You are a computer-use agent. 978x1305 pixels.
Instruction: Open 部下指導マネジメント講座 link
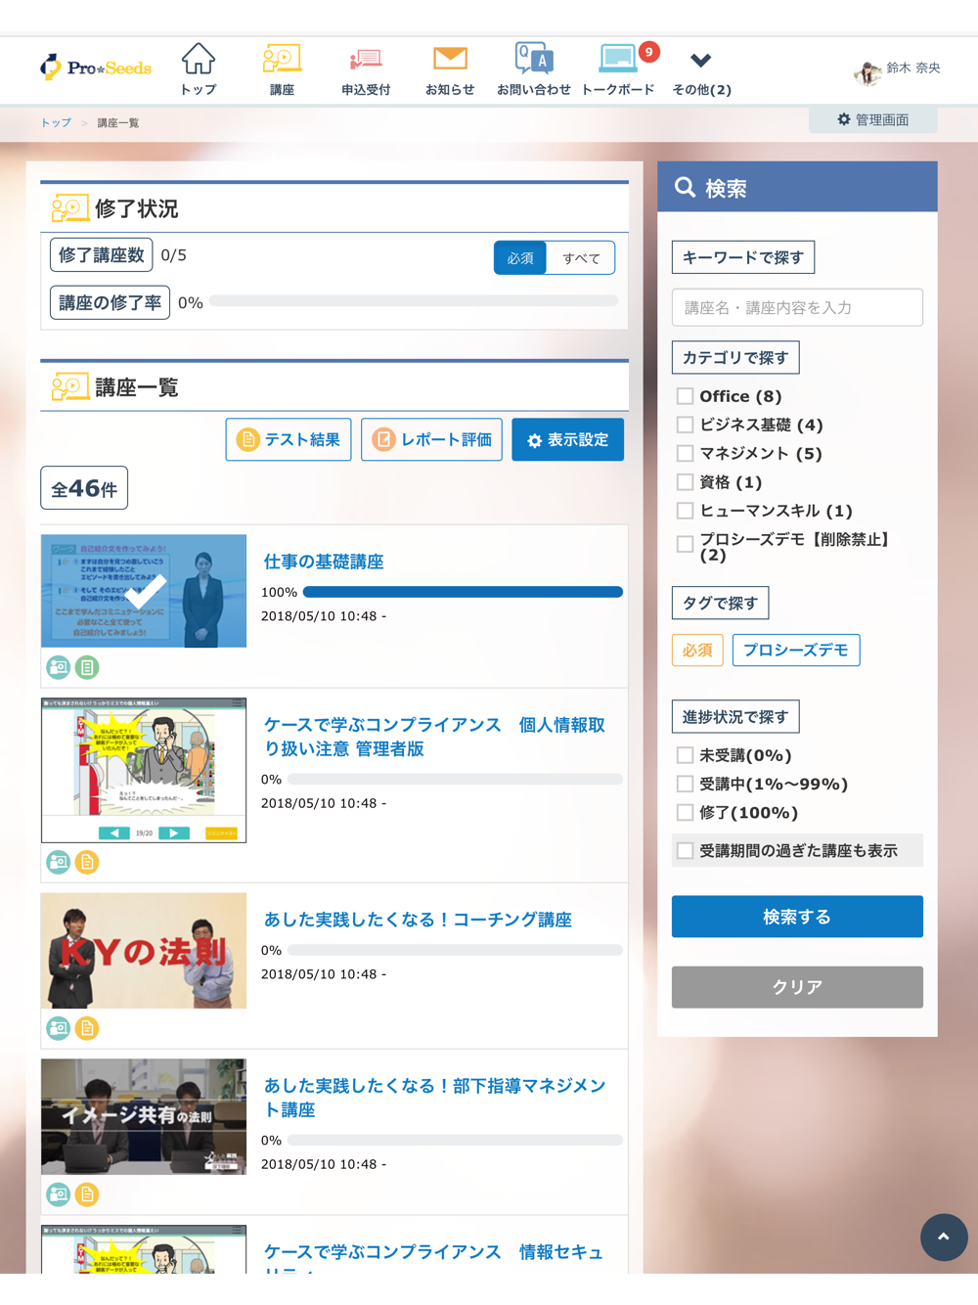click(434, 1098)
